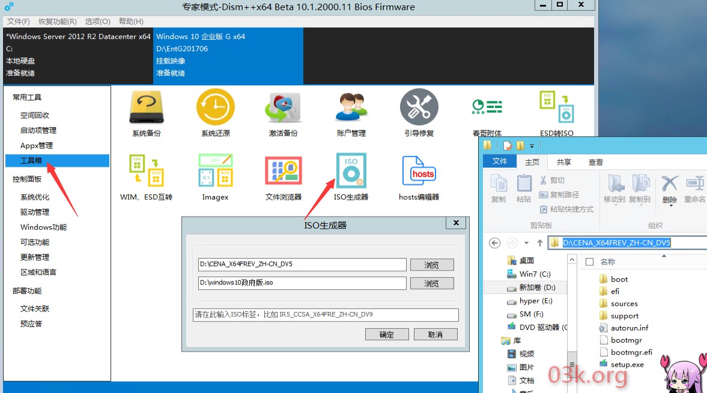
Task: Select 空间回收 in the sidebar
Action: pyautogui.click(x=35, y=115)
